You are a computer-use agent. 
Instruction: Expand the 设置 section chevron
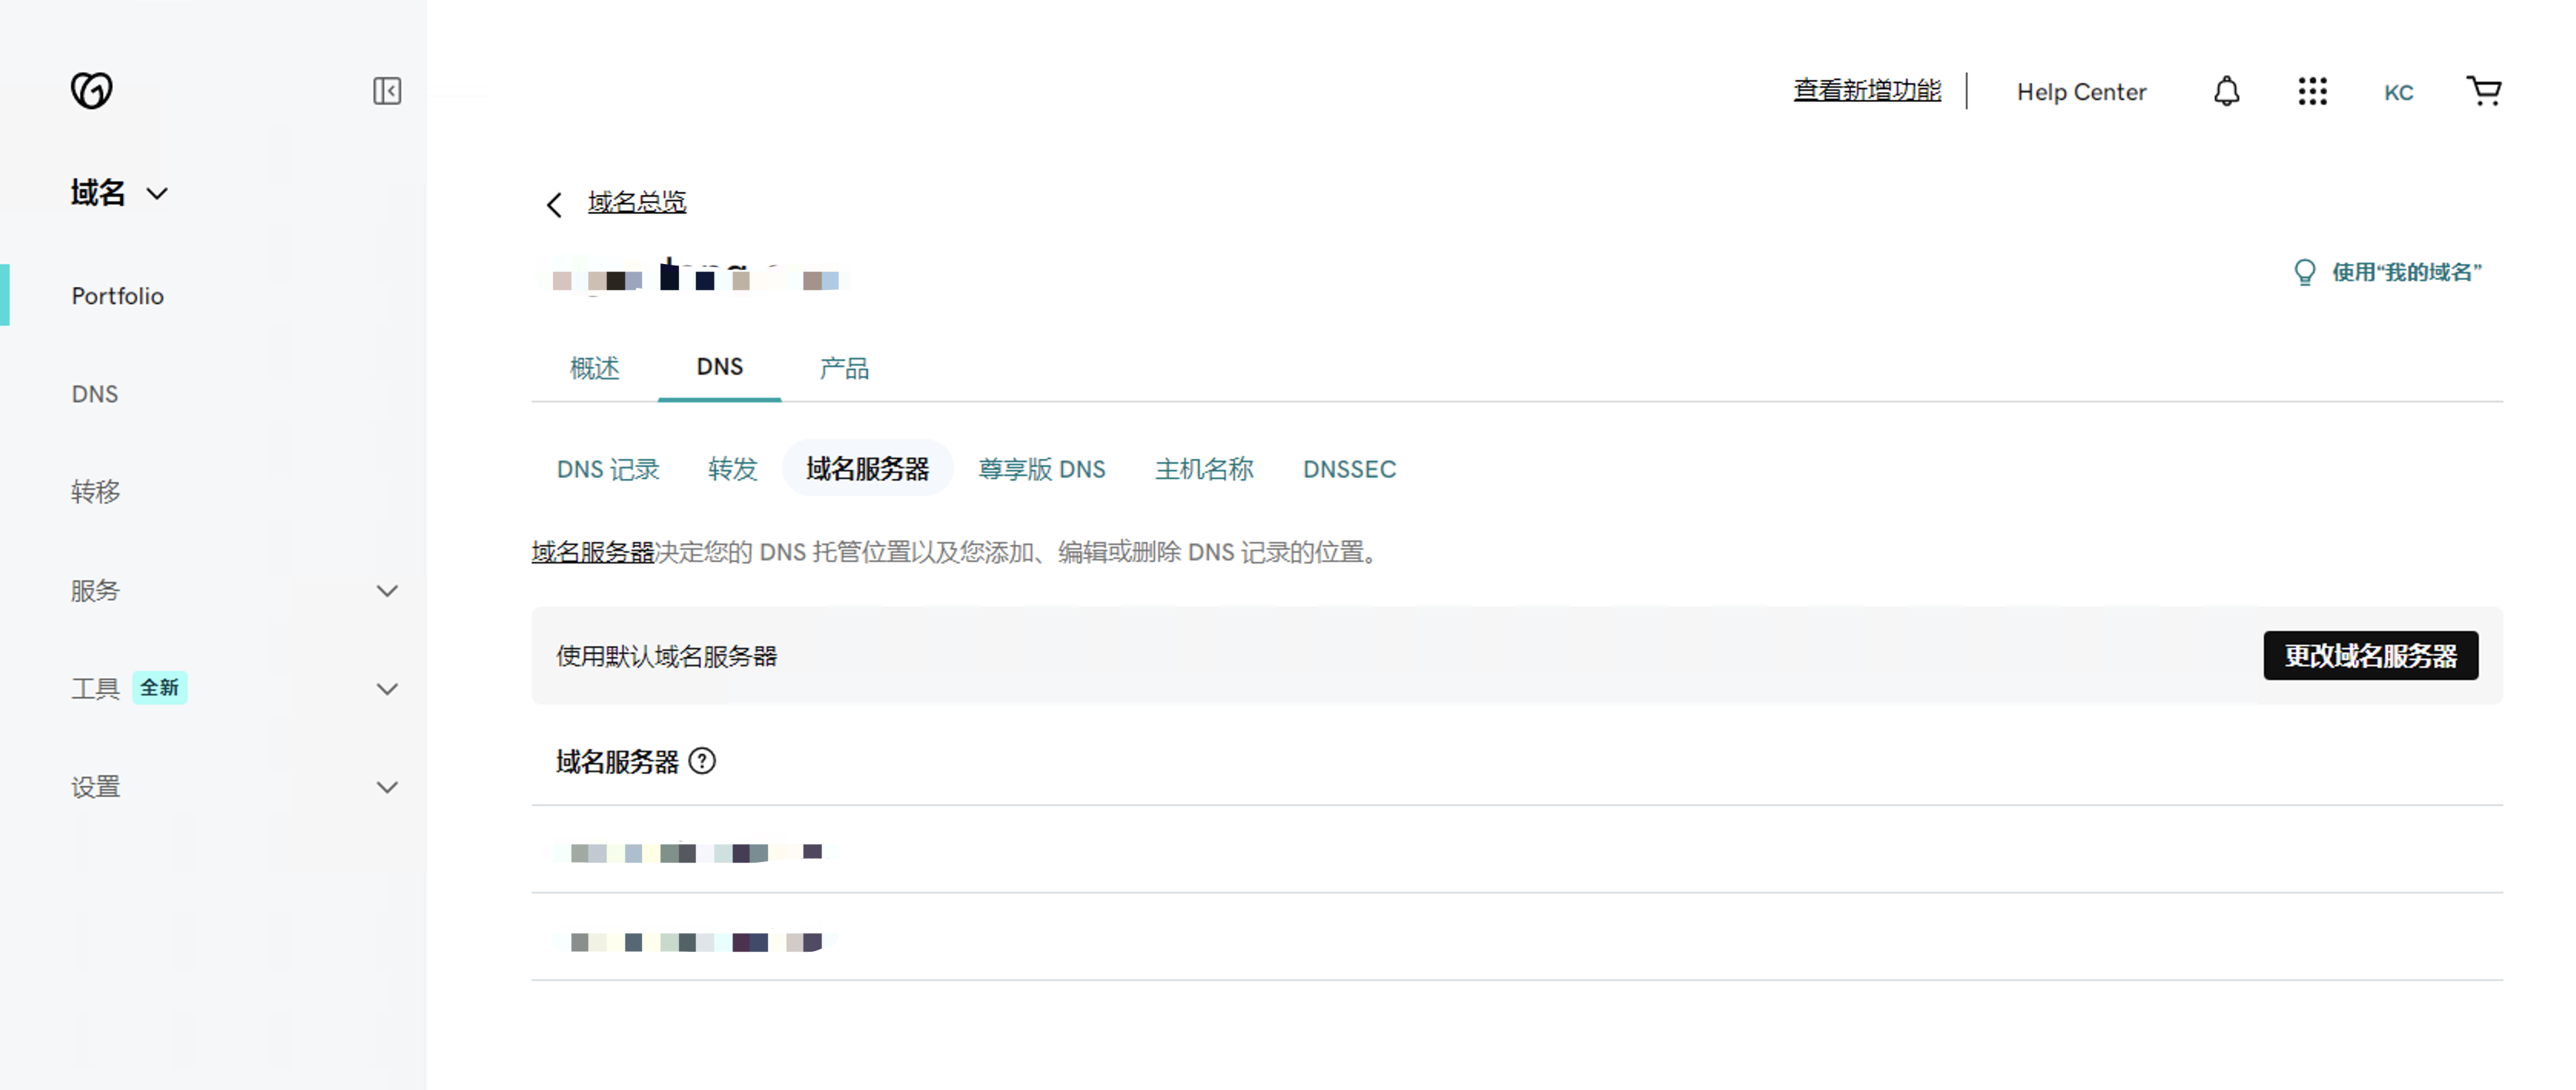(x=387, y=786)
